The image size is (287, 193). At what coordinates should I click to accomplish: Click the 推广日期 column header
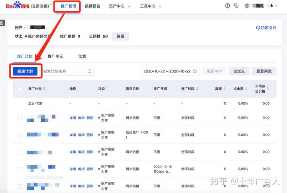point(160,89)
